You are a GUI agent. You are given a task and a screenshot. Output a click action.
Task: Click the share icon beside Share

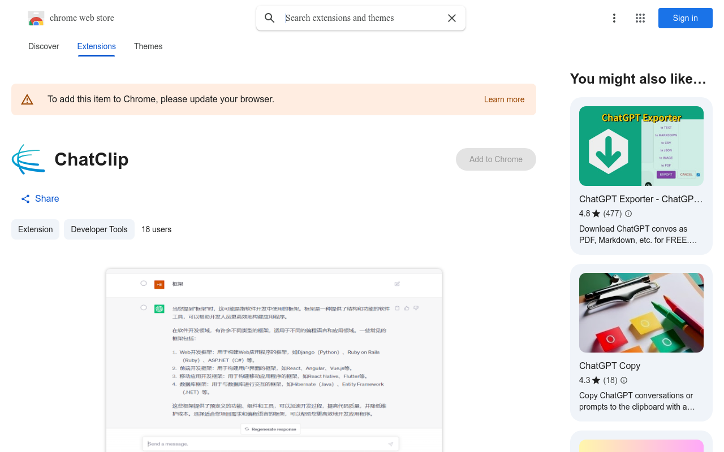coord(25,199)
